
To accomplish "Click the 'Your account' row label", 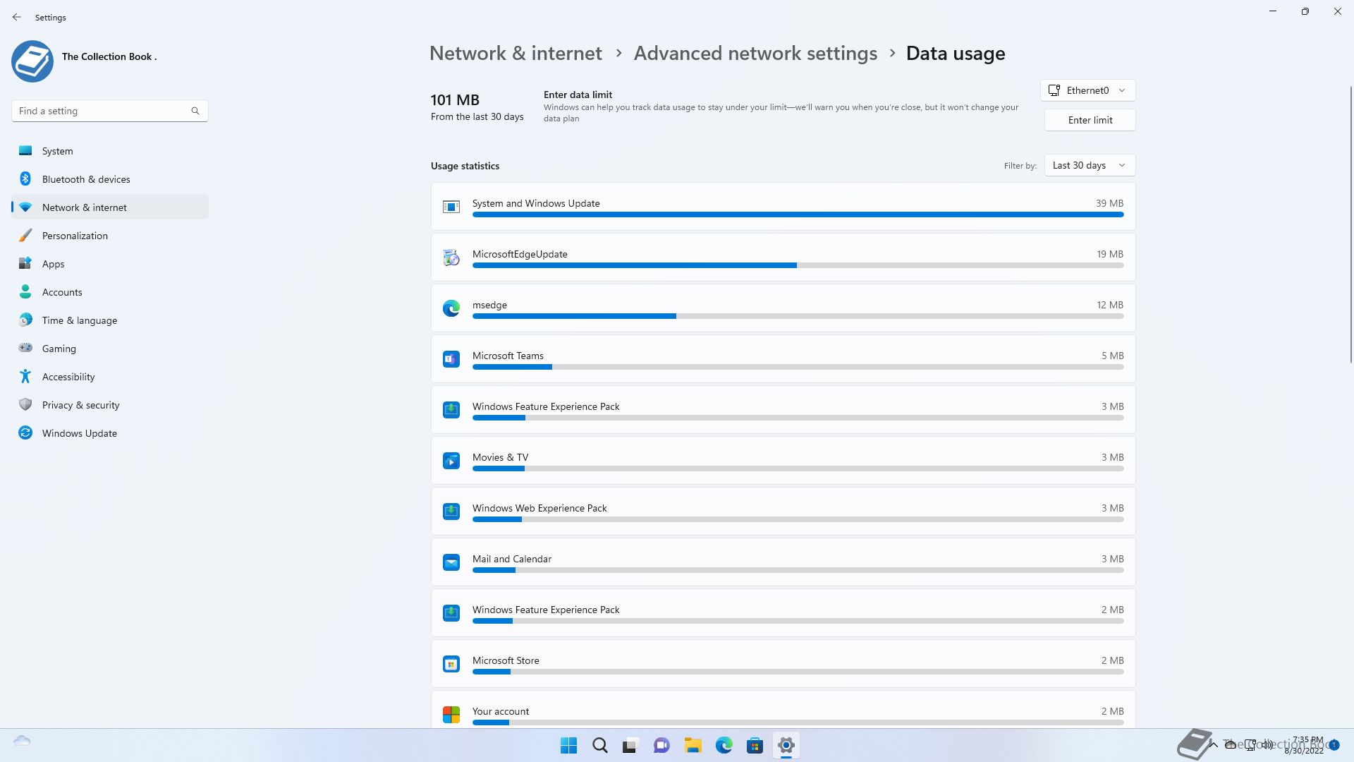I will click(x=501, y=711).
